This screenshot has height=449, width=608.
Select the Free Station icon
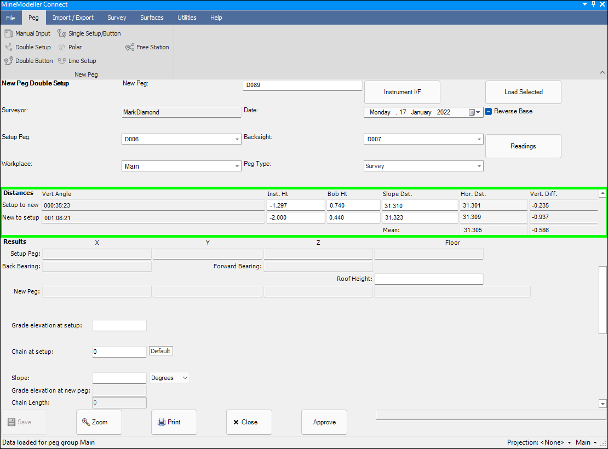pos(130,47)
